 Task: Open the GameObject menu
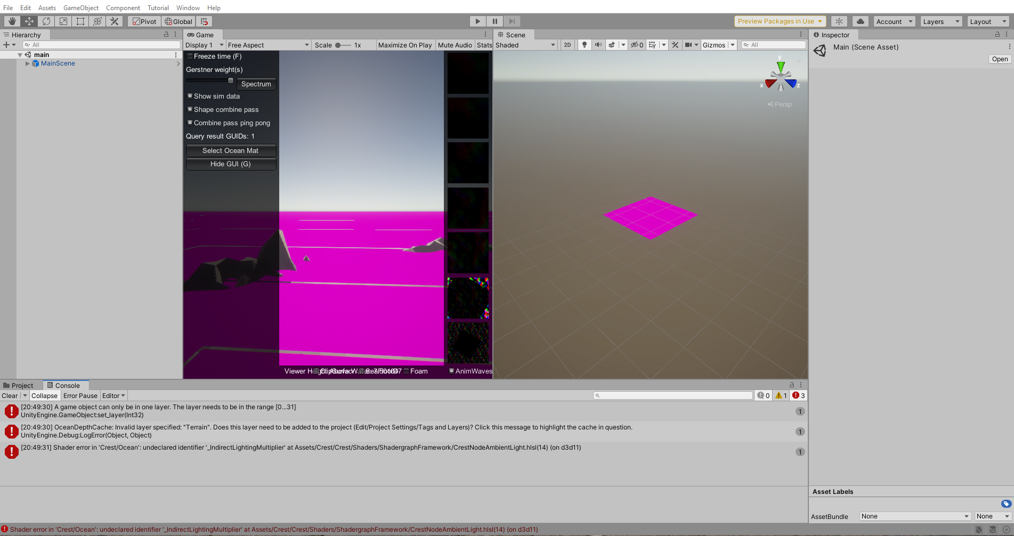pyautogui.click(x=80, y=7)
